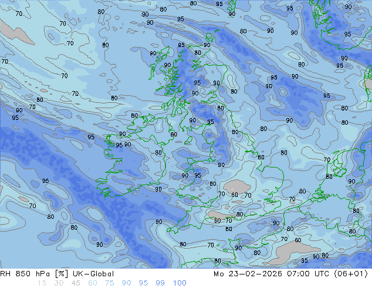This screenshot has height=288, width=372.
Task: Select the legend value '60' in color scale
Action: 93,283
